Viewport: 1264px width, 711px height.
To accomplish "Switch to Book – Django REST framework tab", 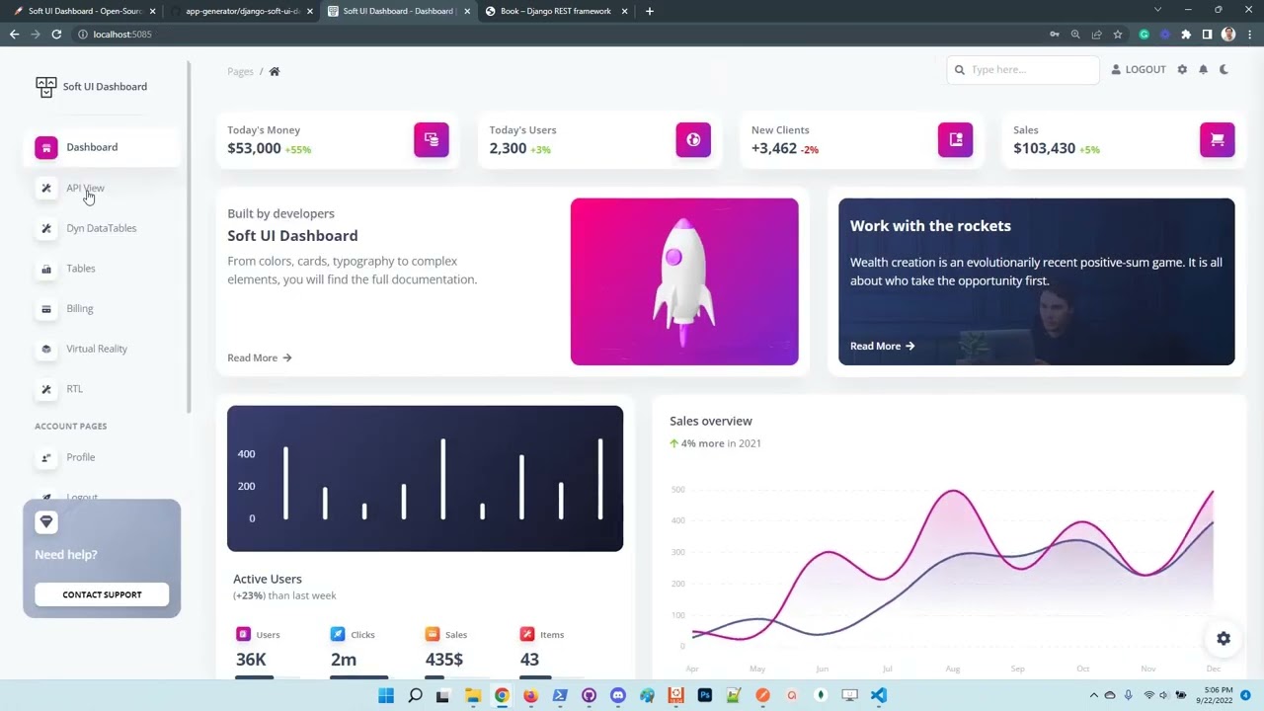I will [x=556, y=11].
